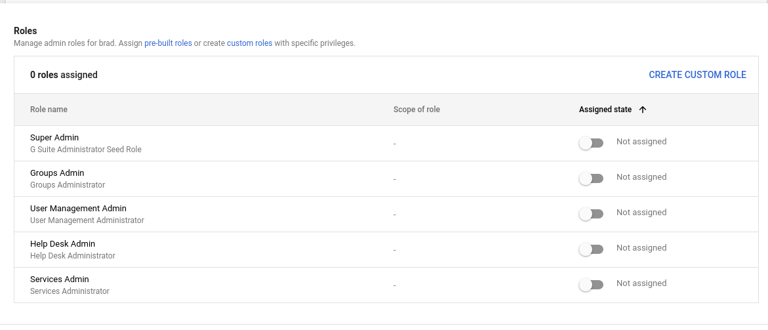The height and width of the screenshot is (330, 768).
Task: Open the Groups Admin role row title
Action: pos(57,173)
